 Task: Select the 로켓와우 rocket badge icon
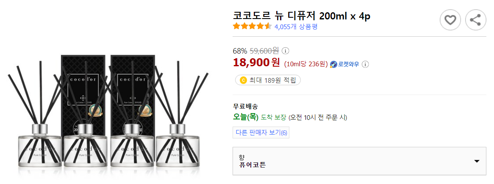(x=333, y=65)
